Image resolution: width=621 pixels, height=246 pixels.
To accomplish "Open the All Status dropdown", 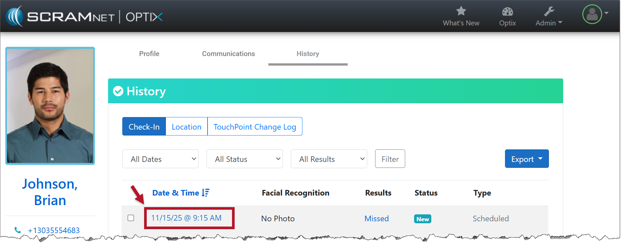I will [245, 159].
